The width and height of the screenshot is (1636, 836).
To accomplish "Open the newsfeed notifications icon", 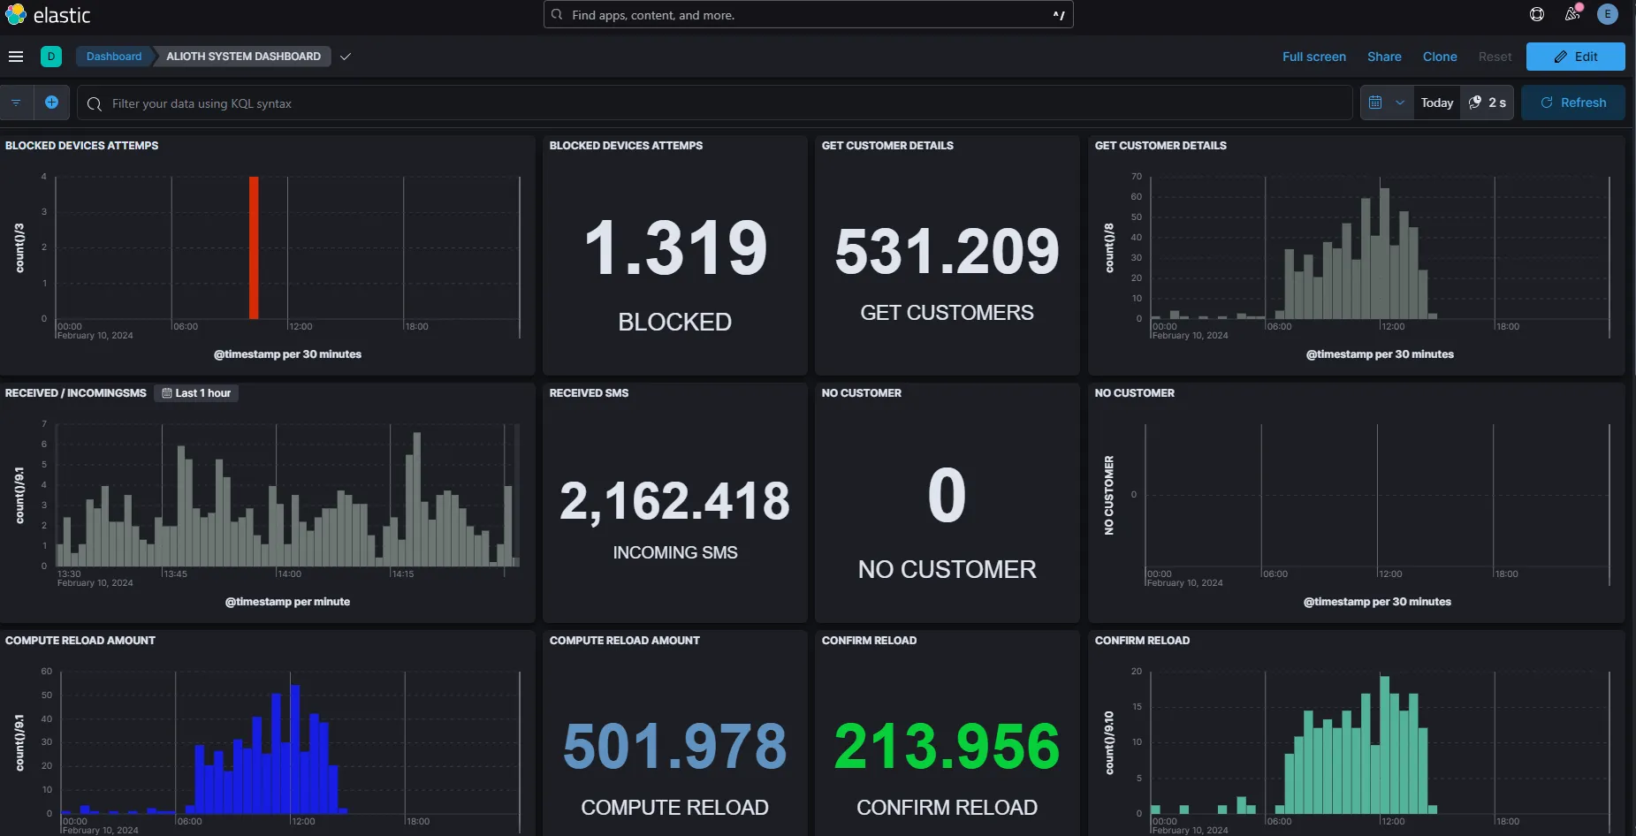I will (x=1571, y=14).
